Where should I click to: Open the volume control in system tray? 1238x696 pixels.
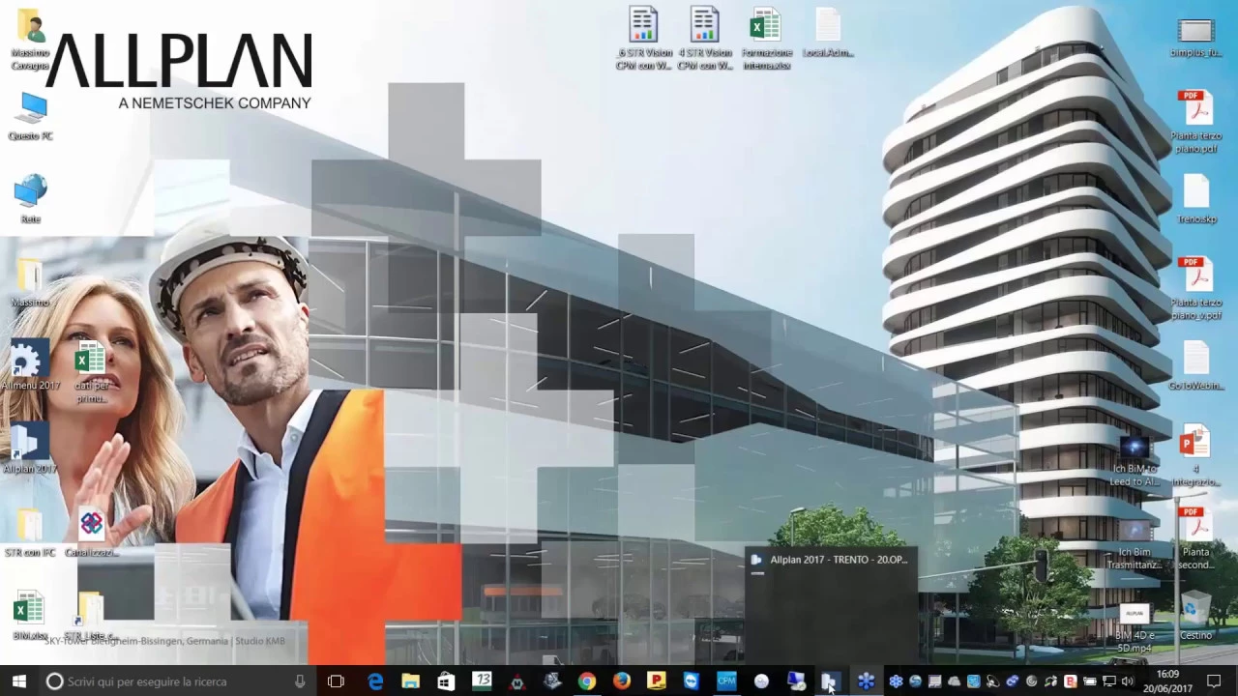coord(1128,681)
